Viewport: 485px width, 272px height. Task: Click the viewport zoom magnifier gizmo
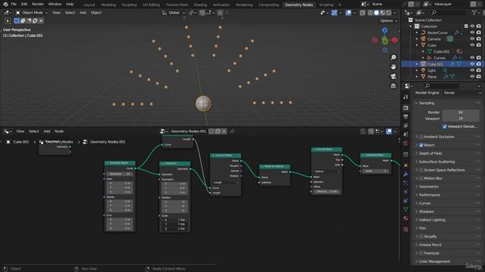click(393, 57)
